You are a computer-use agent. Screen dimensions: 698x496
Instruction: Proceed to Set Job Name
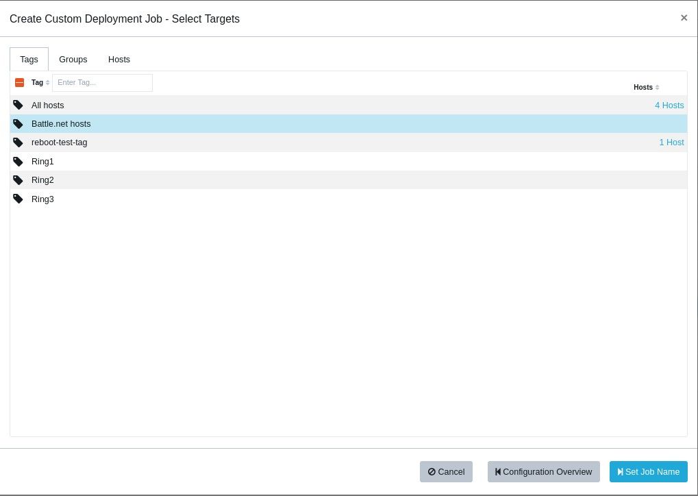click(648, 472)
